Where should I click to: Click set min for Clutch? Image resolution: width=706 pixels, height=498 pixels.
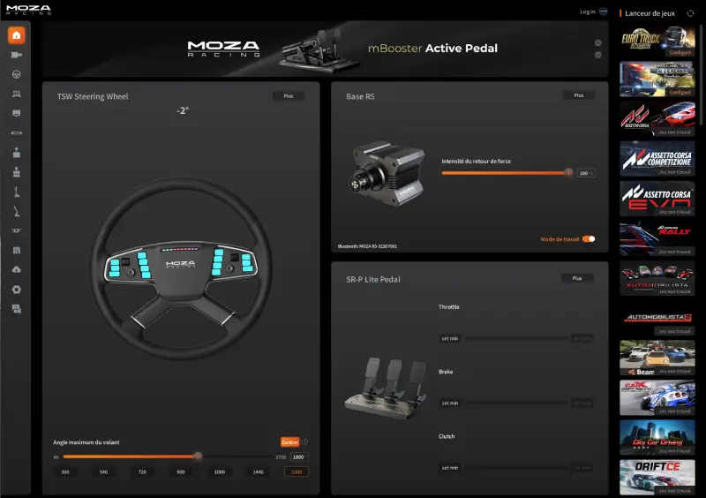pyautogui.click(x=450, y=468)
